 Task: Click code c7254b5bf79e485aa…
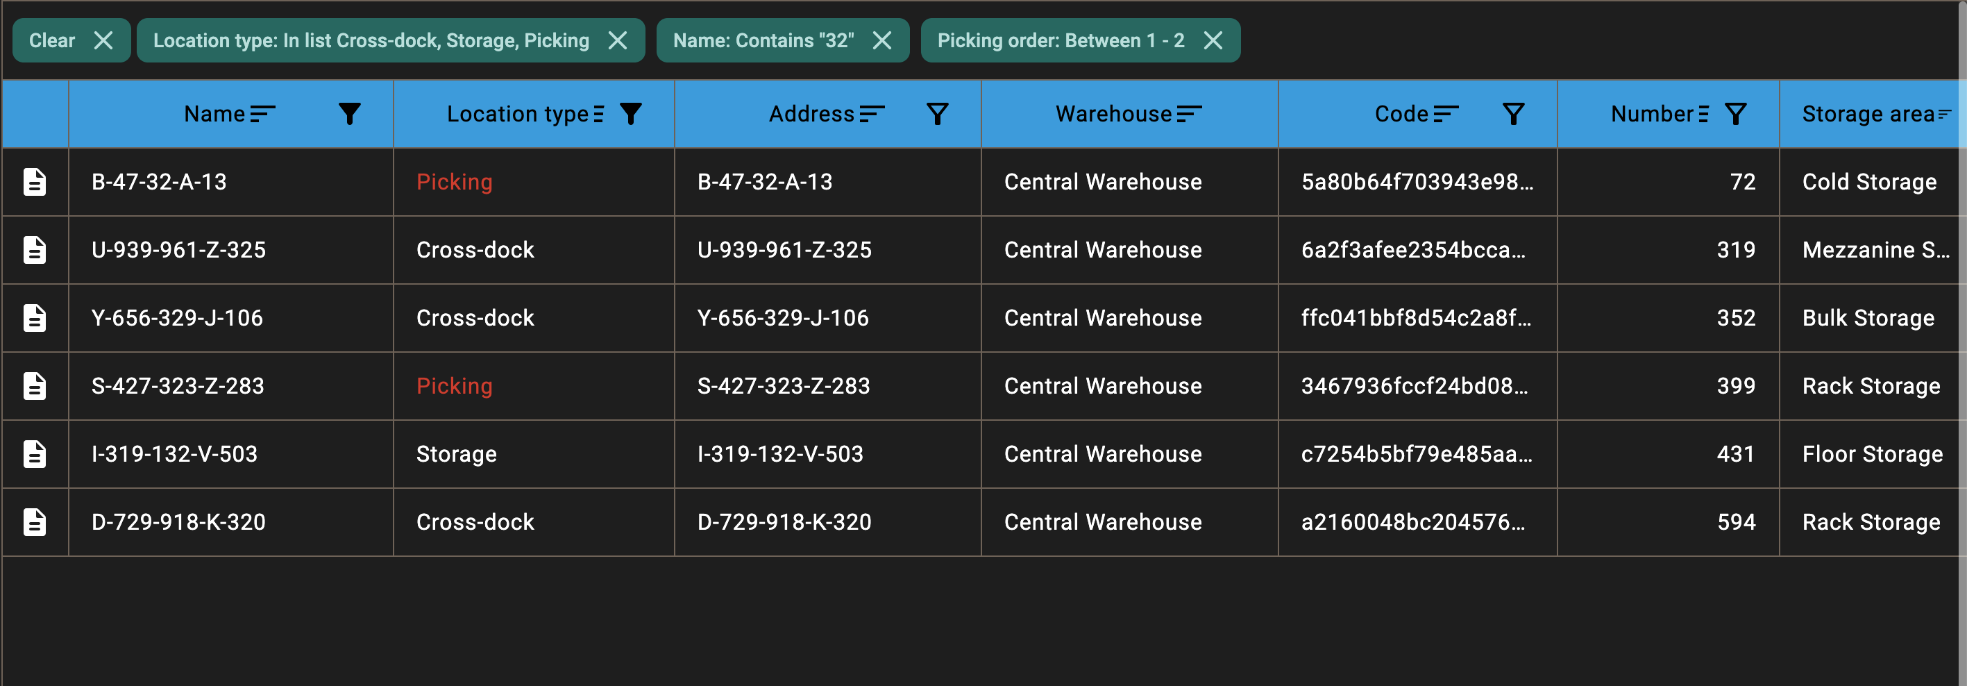pyautogui.click(x=1417, y=454)
